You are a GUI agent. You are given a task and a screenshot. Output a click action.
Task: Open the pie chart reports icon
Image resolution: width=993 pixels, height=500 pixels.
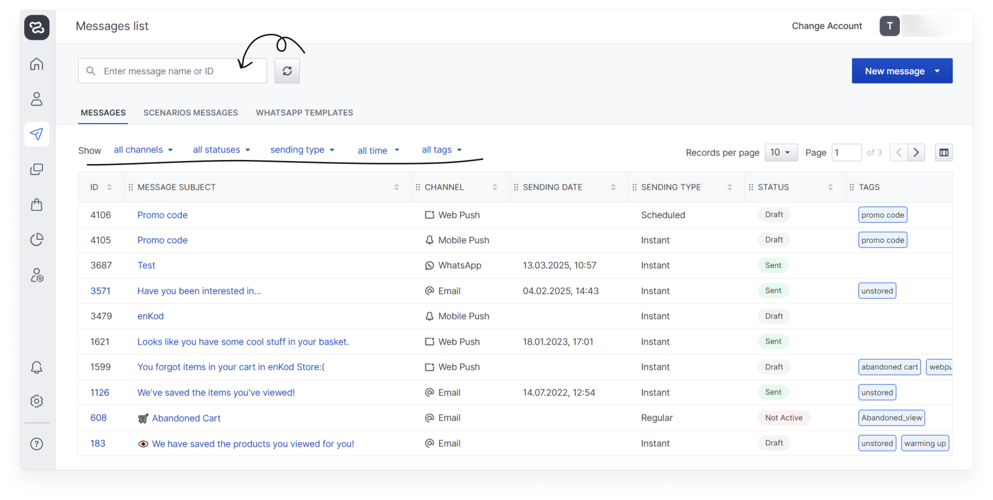click(37, 239)
